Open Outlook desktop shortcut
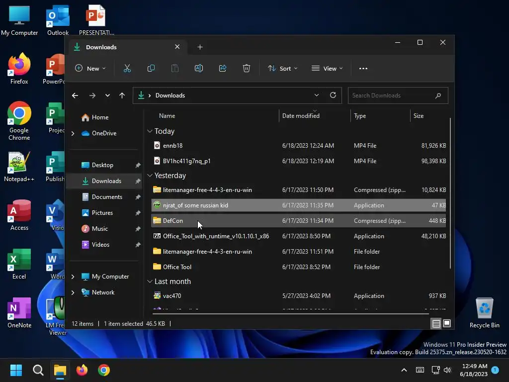 coord(58,20)
